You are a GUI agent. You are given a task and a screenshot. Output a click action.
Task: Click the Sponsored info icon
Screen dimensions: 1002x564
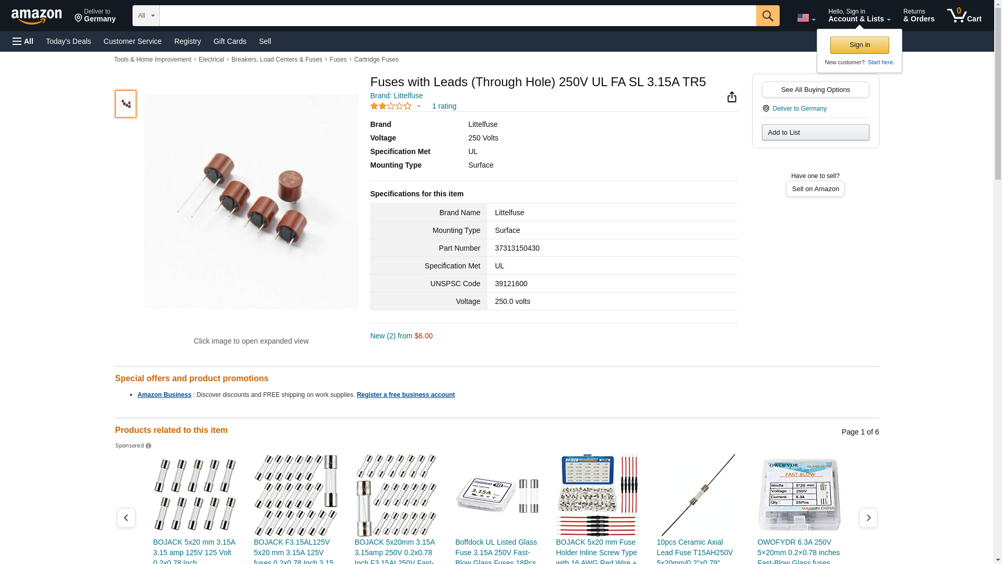pyautogui.click(x=148, y=446)
